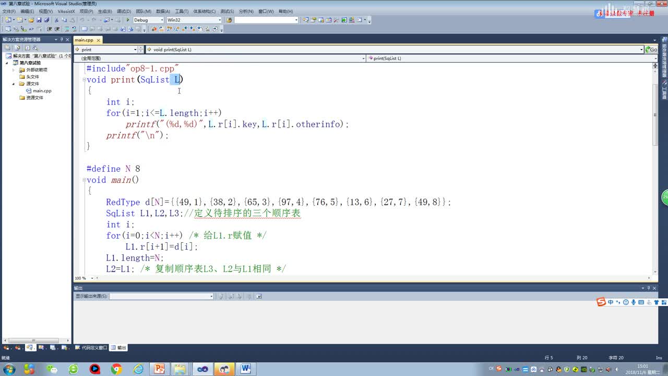Open the void print(SqList L) definition dropdown
The width and height of the screenshot is (668, 376).
395,50
